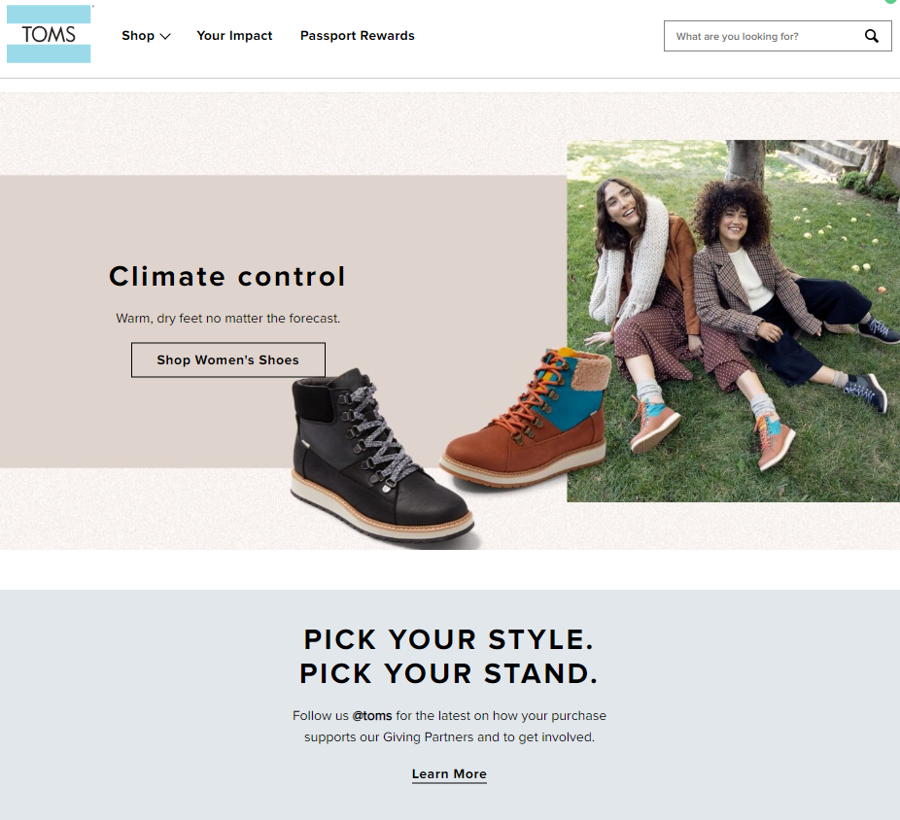
Task: Click the TOMS logo
Action: point(49,34)
